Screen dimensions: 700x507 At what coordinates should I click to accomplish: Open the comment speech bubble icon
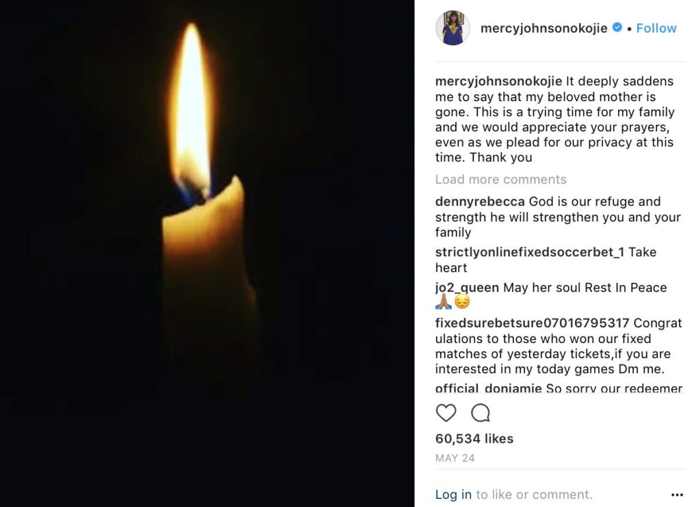(x=481, y=413)
